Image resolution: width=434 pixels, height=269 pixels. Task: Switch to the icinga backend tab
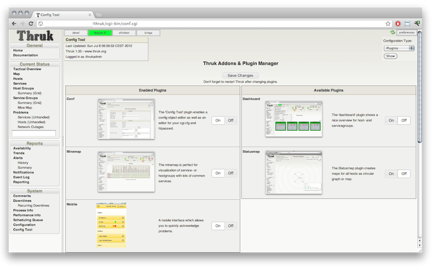click(148, 33)
